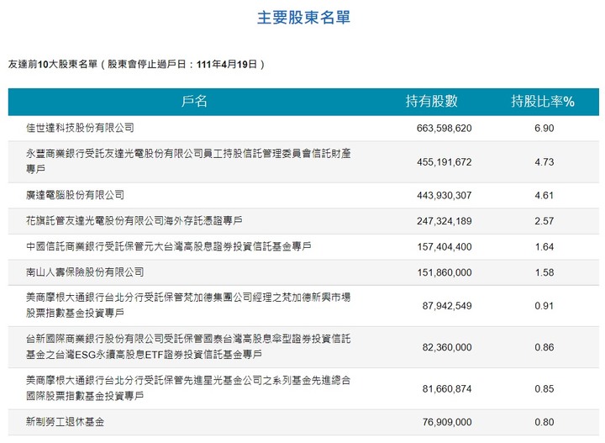Click percentage value 0.80
Viewport: 605px width, 443px height.
click(x=544, y=422)
